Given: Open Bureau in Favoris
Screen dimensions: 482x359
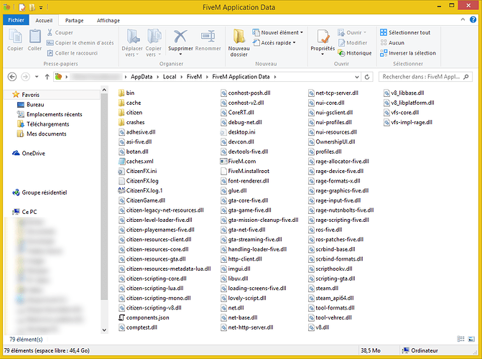Looking at the screenshot, I should pyautogui.click(x=30, y=105).
